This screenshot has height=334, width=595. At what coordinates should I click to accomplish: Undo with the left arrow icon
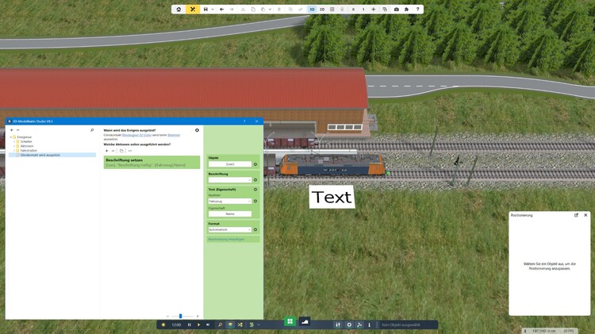pos(221,9)
